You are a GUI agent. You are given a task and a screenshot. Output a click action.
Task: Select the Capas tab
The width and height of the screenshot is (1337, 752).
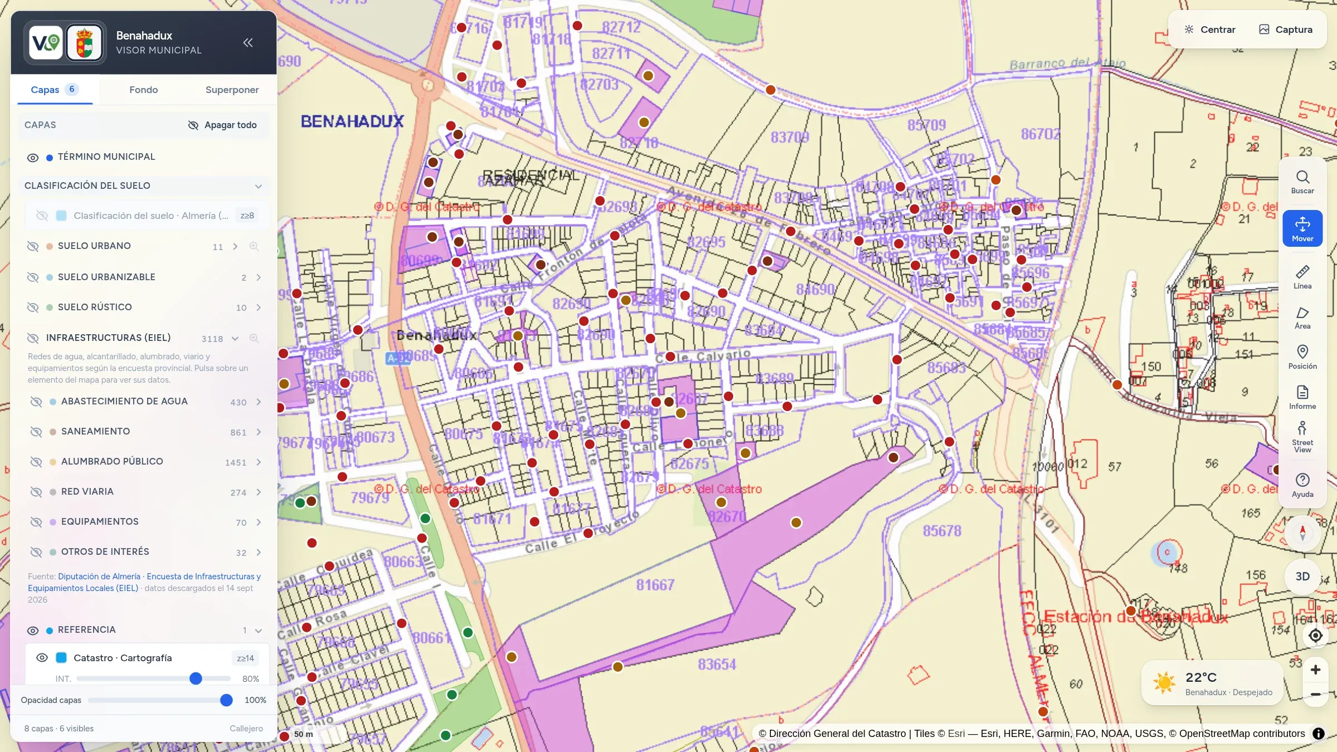[55, 90]
